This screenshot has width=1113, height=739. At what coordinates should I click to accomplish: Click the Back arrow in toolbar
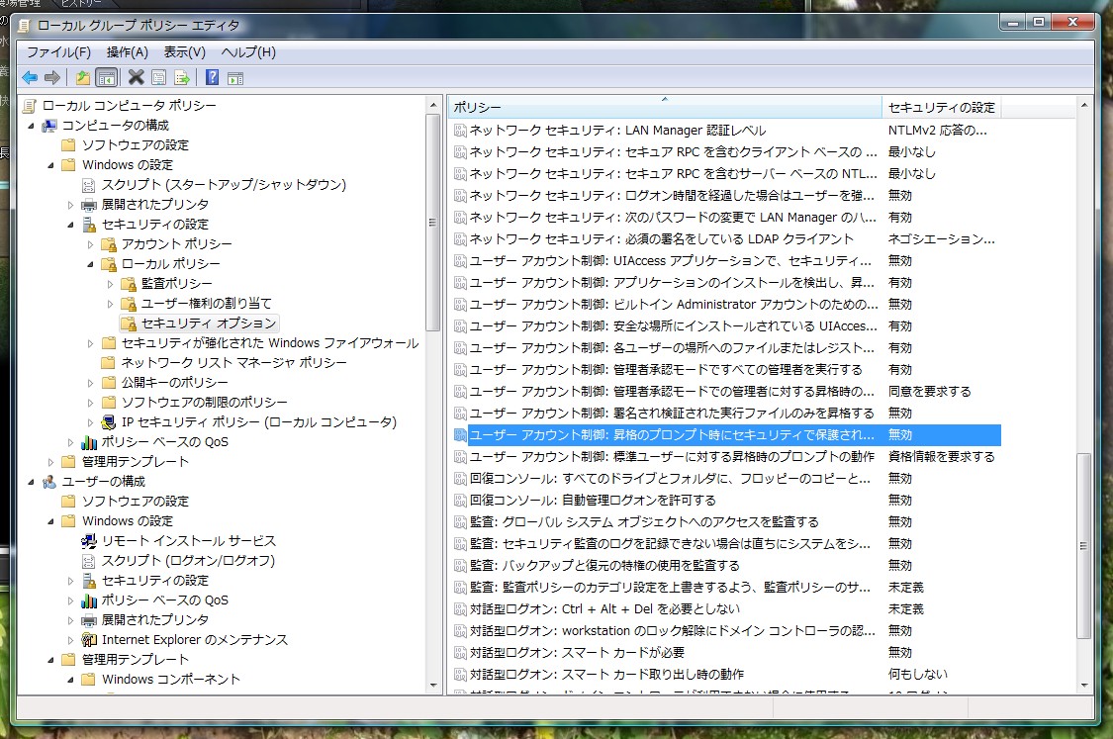click(30, 77)
